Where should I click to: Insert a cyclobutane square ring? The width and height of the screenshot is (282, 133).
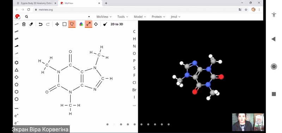(x=17, y=77)
